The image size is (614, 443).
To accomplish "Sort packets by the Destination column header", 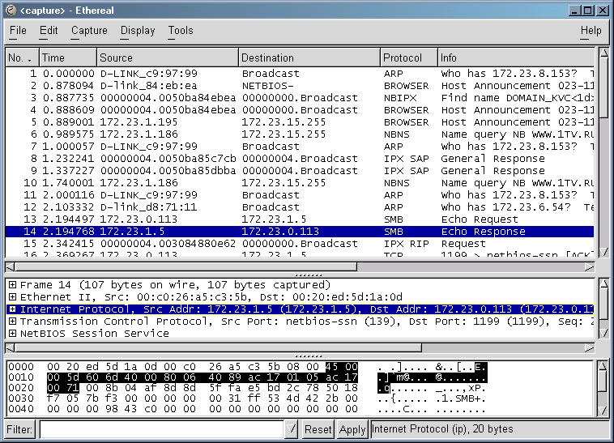I will point(309,58).
